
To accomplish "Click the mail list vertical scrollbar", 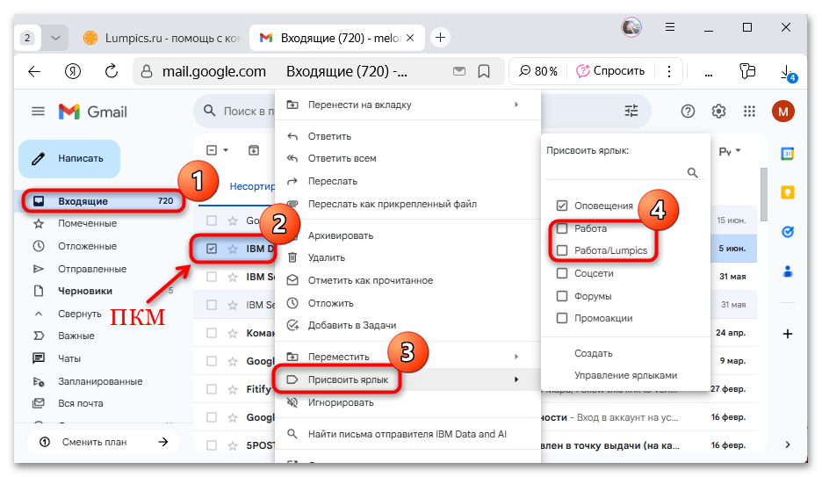I will point(764,194).
